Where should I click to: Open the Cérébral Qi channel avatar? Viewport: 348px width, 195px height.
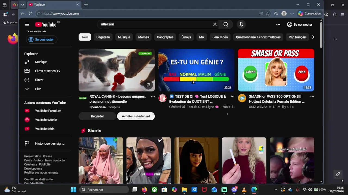[162, 98]
